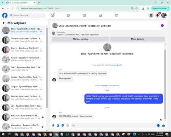Open Avigail's apartment conversation
This screenshot has height=137, width=171.
click(23, 88)
